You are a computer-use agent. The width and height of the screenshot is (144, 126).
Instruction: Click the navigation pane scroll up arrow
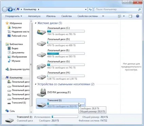(31, 21)
